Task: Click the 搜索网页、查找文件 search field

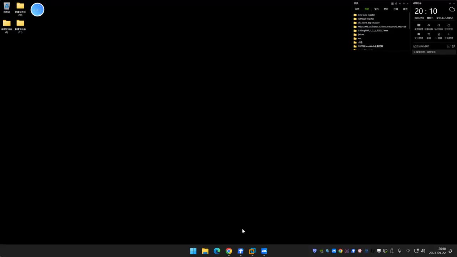Action: coord(434,52)
